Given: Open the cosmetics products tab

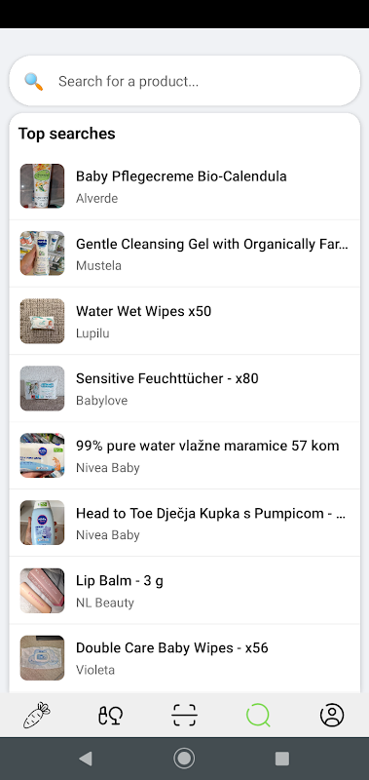Looking at the screenshot, I should point(110,716).
